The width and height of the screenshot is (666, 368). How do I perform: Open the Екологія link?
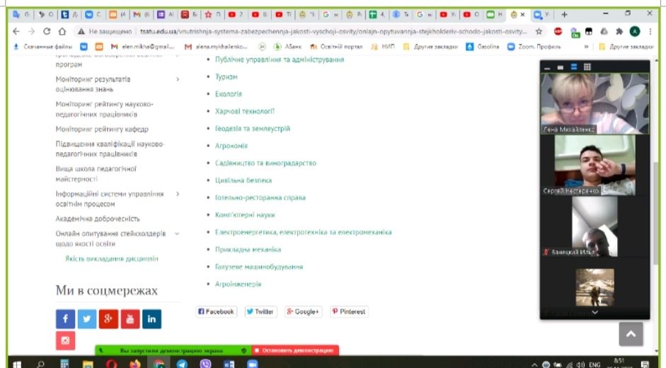[x=229, y=94]
